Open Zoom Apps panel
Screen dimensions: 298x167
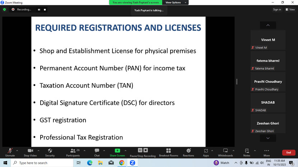206,152
